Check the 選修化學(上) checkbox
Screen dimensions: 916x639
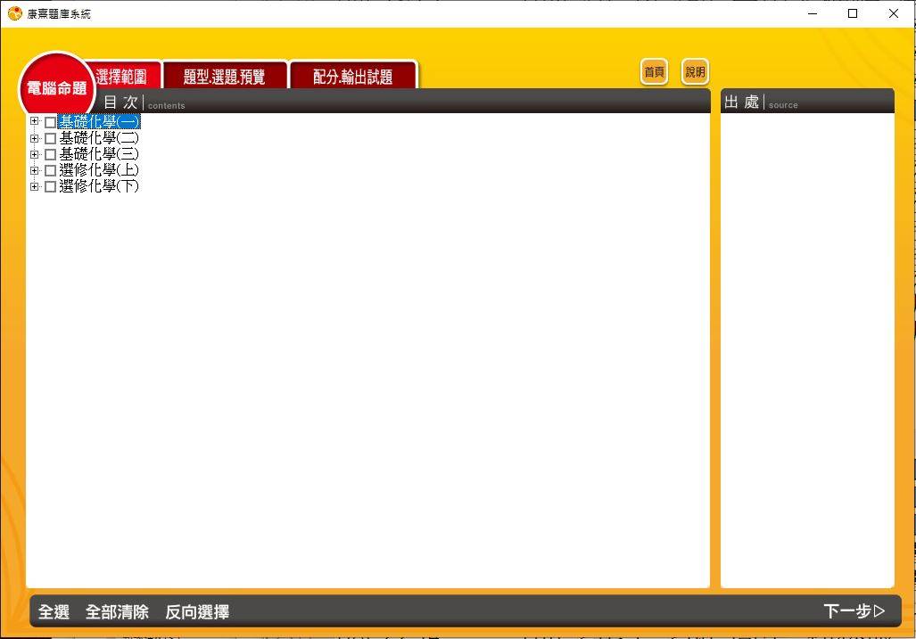[50, 170]
